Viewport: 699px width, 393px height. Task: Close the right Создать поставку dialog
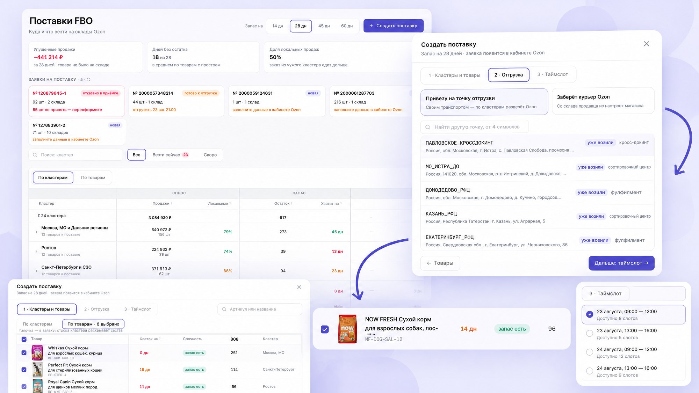[x=646, y=44]
